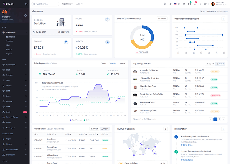Click Export button in Top Selling Products
This screenshot has height=164, width=230.
(x=210, y=64)
